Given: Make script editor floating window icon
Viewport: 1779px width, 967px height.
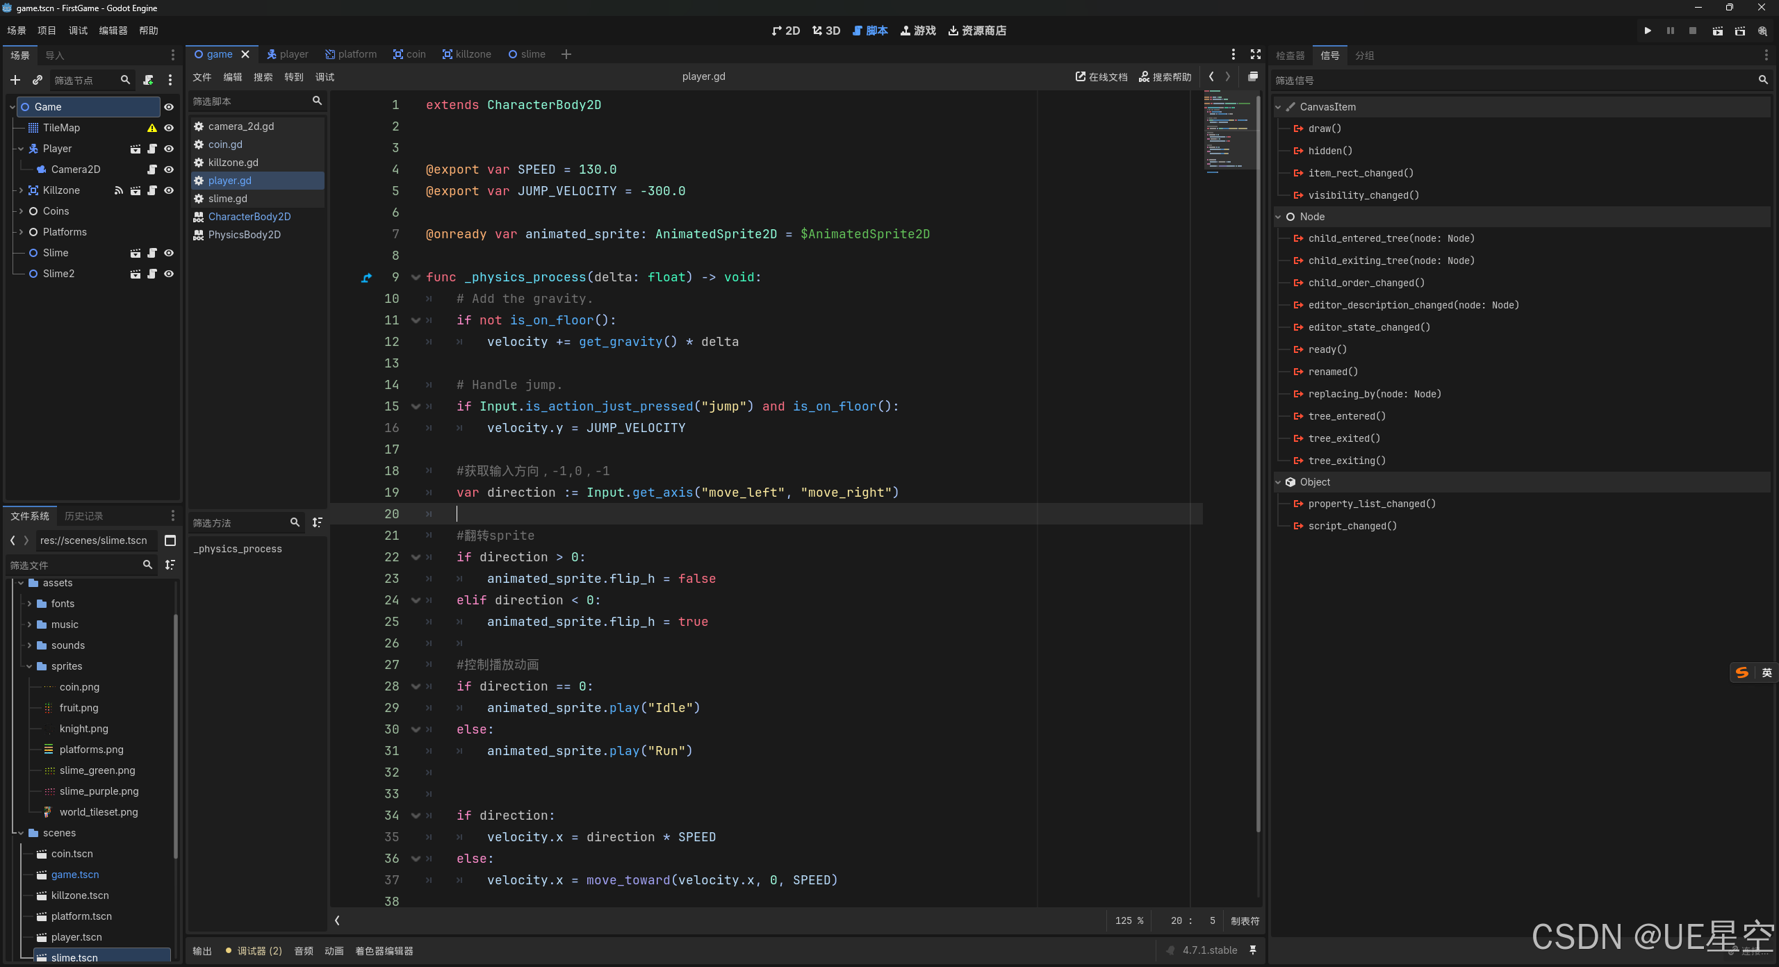Looking at the screenshot, I should pos(1253,76).
